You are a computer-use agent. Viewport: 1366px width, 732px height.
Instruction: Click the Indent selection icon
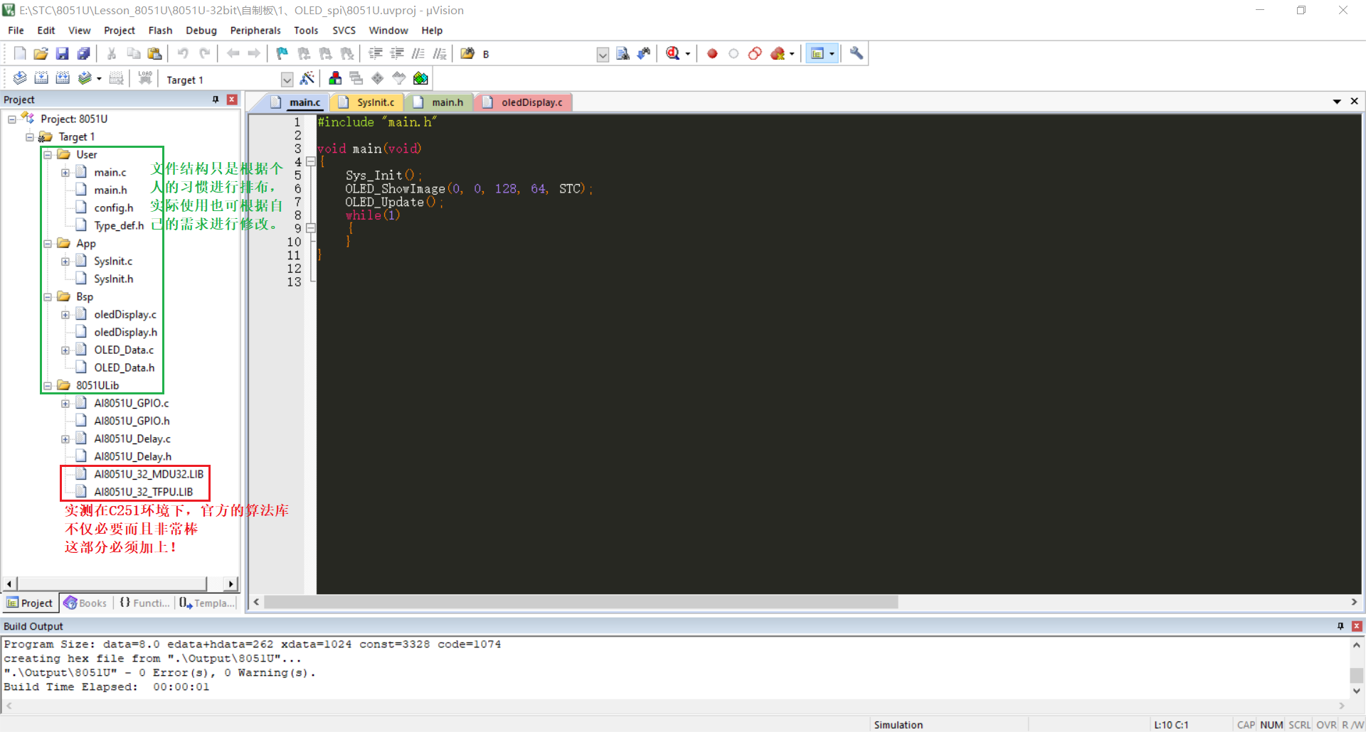tap(376, 53)
